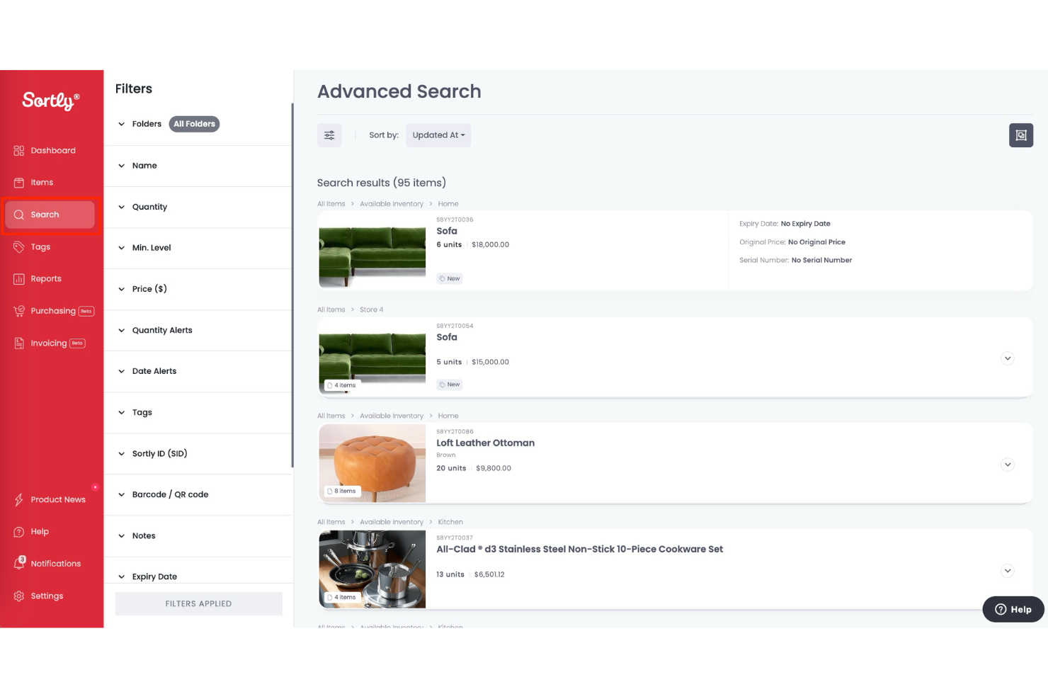1048x699 pixels.
Task: Open Notifications from the sidebar
Action: [55, 563]
